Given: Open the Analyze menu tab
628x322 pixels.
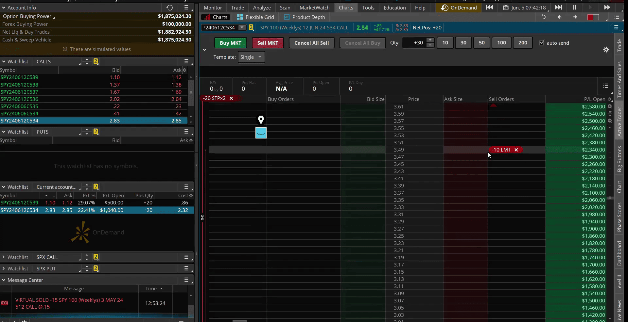Looking at the screenshot, I should click(x=262, y=8).
